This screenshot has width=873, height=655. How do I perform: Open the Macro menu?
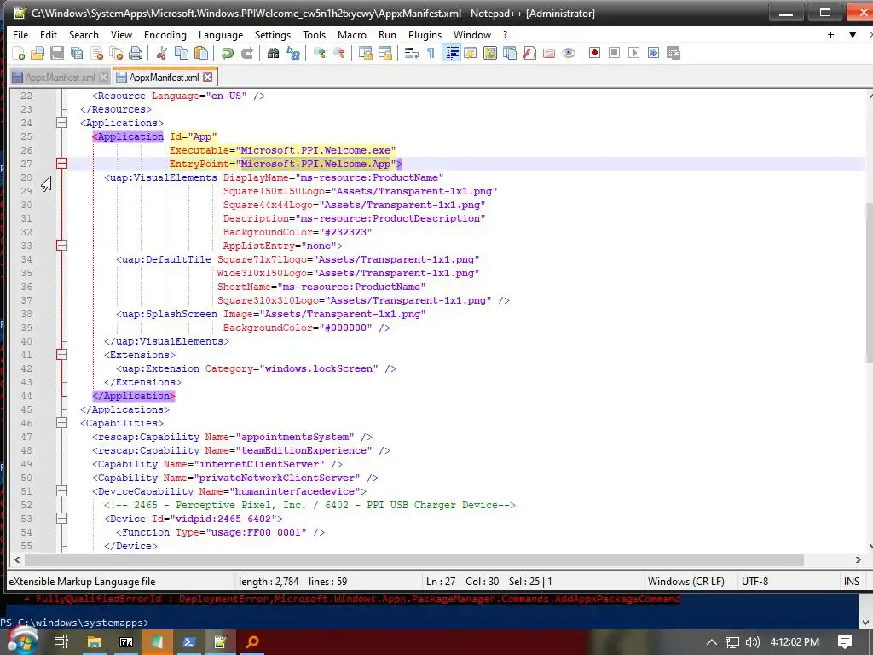pyautogui.click(x=352, y=34)
